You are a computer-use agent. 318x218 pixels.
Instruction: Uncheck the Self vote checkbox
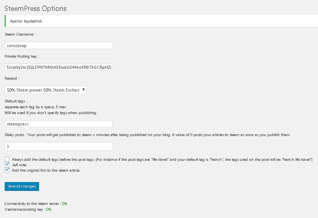pyautogui.click(x=7, y=165)
